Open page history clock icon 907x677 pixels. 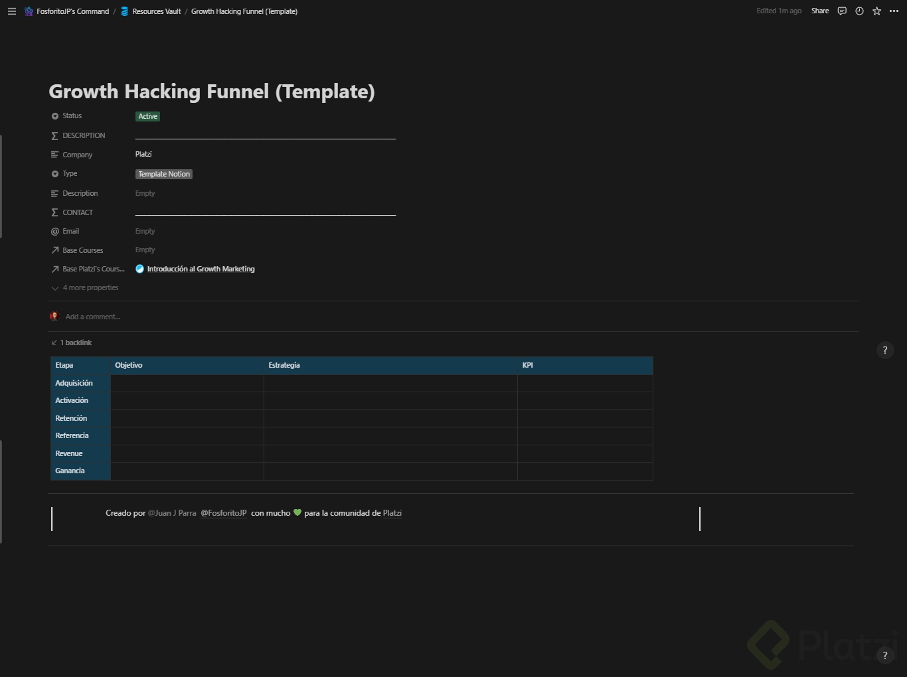[x=859, y=11]
